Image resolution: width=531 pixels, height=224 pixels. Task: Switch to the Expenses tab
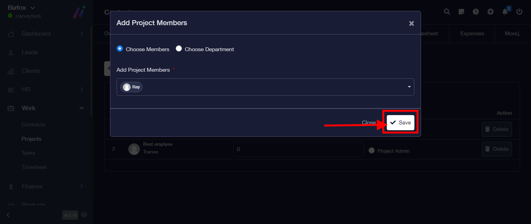(x=472, y=34)
